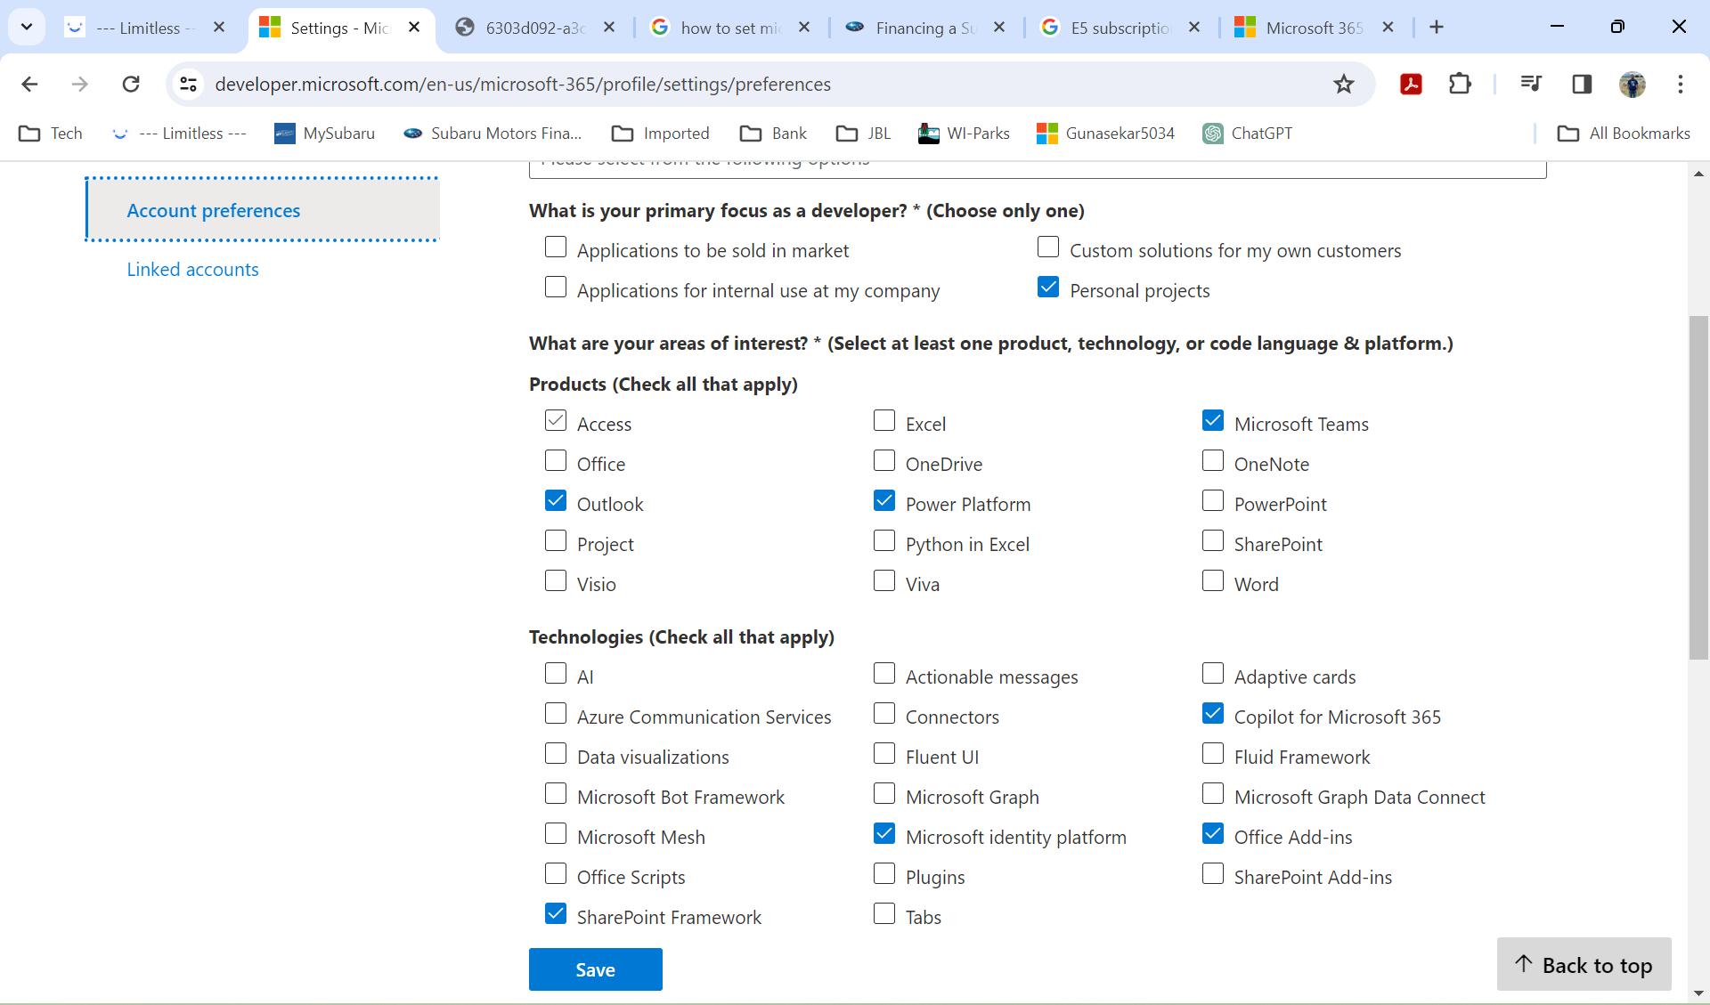Bookmark this page with star icon
1710x1005 pixels.
pyautogui.click(x=1343, y=84)
